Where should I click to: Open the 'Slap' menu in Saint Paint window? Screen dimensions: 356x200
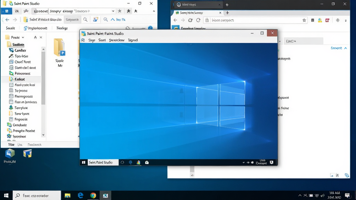click(x=92, y=40)
